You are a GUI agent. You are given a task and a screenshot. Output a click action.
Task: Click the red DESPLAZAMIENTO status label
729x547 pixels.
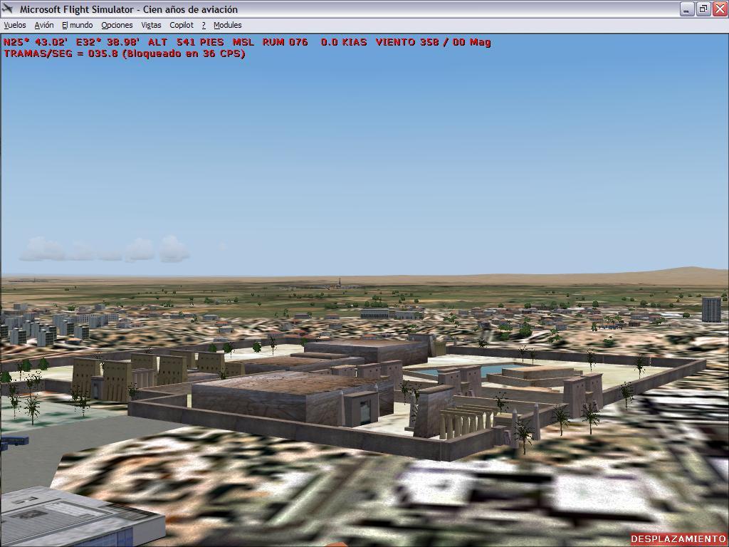point(678,538)
